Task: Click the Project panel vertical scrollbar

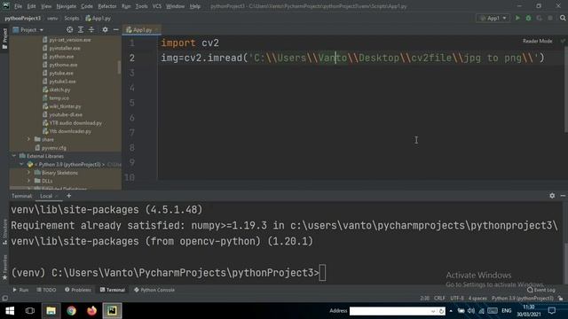Action: 119,67
